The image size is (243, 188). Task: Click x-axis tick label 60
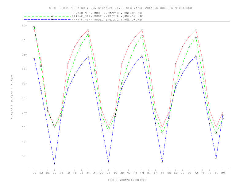[169, 173]
